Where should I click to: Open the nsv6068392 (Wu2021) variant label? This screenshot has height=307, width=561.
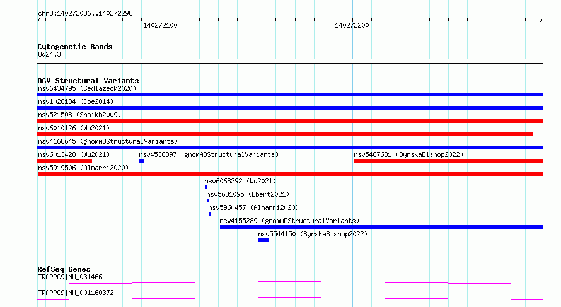[240, 181]
